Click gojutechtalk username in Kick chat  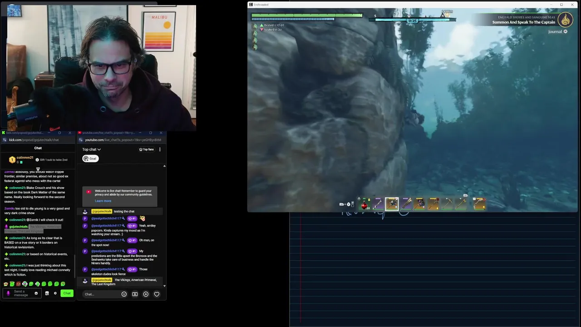19,227
